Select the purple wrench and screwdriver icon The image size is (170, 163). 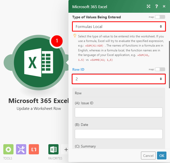[21, 149]
